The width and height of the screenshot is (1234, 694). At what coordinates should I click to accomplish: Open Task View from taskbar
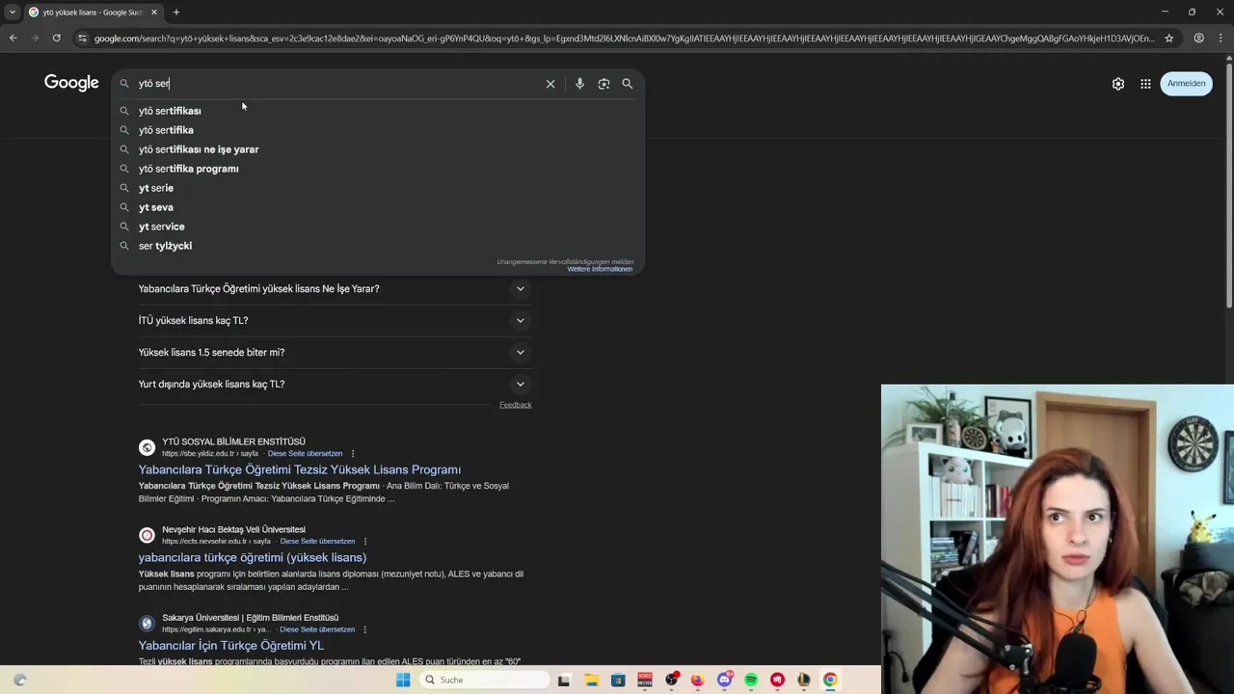click(x=564, y=680)
